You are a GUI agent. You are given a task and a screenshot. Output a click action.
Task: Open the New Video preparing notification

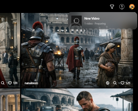pos(102,21)
